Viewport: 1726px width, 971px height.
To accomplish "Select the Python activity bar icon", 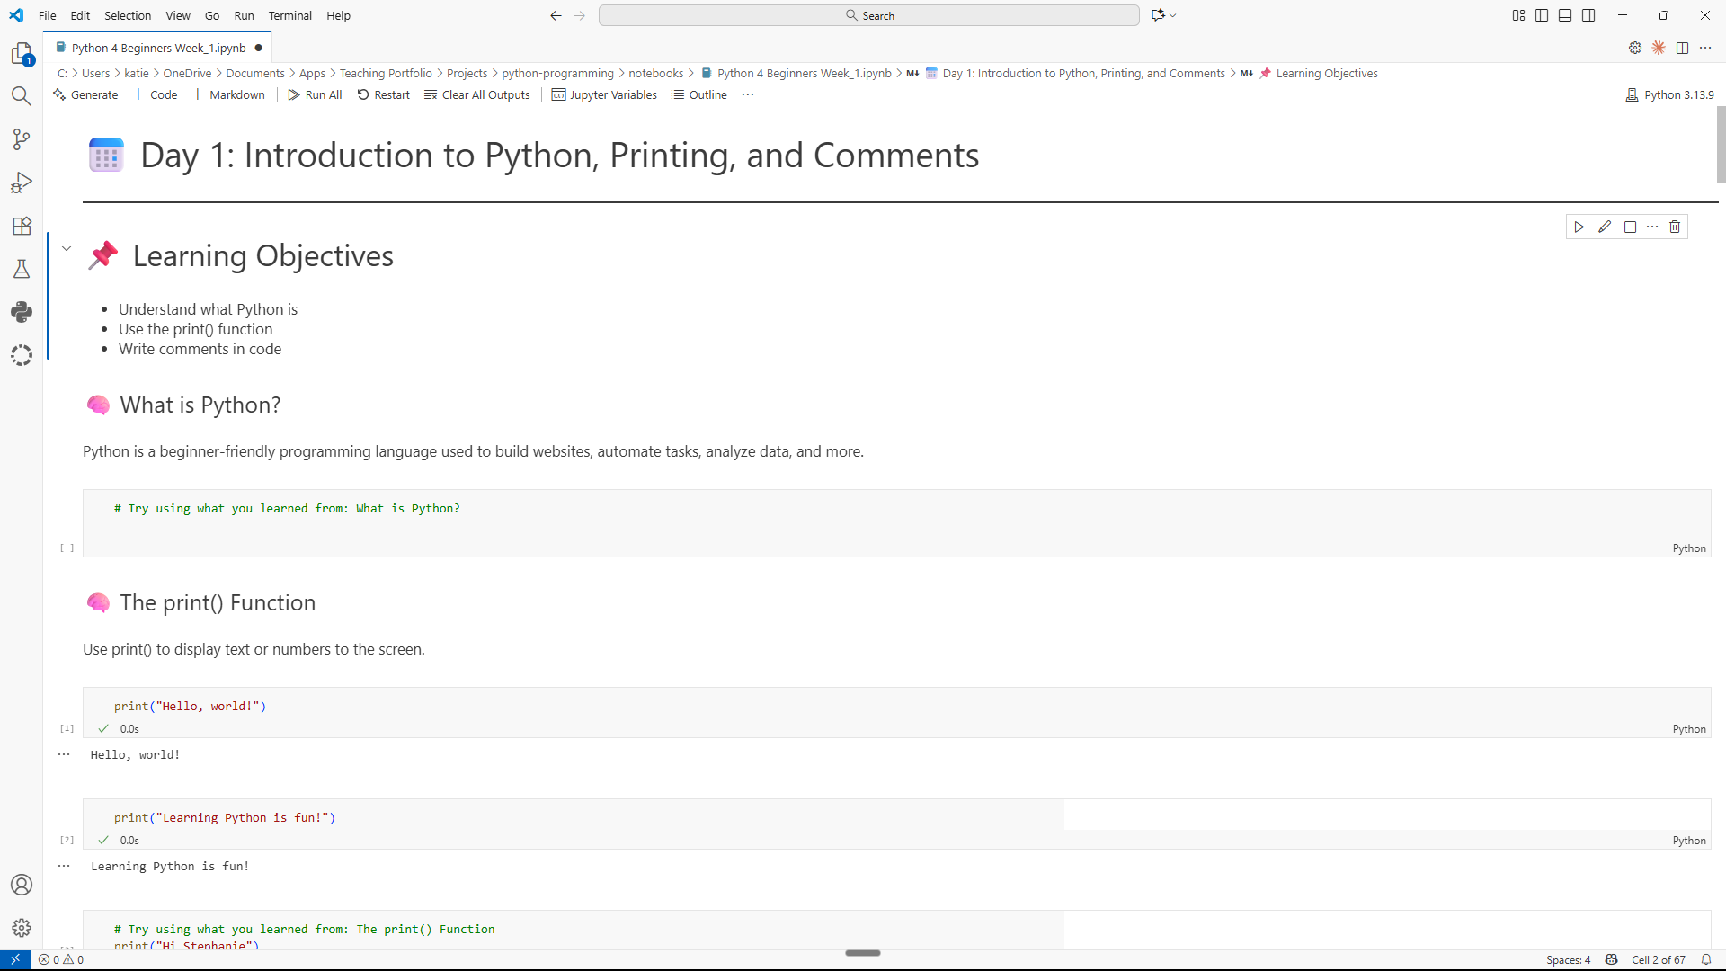I will point(21,312).
